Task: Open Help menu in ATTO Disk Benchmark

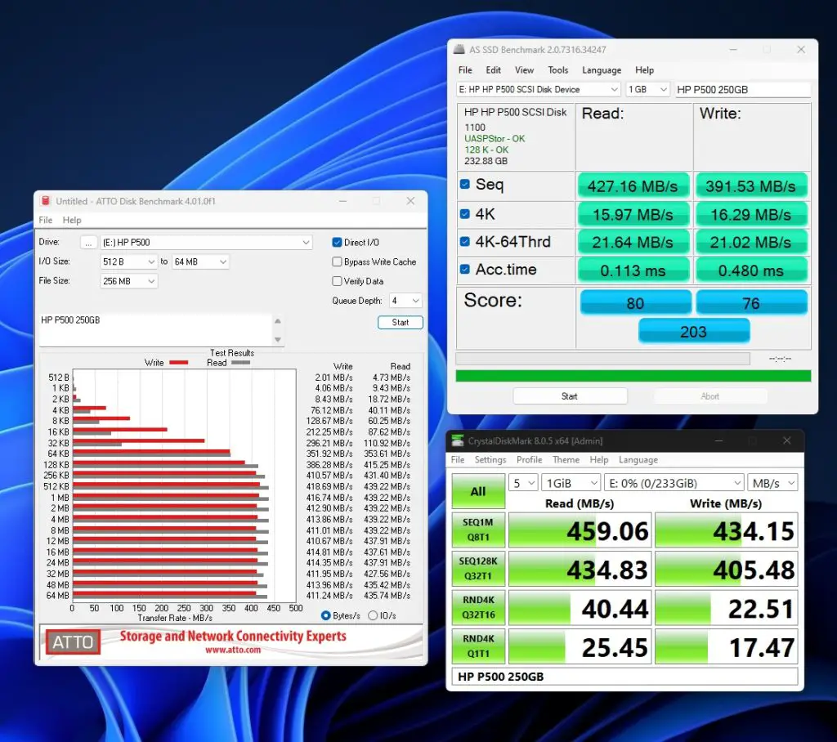Action: [72, 220]
